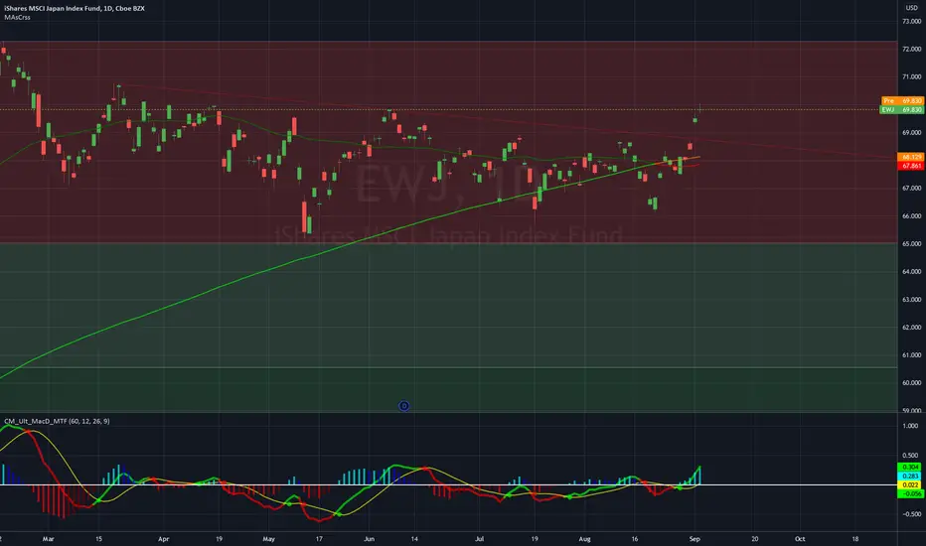Click the Sep date on time axis
The height and width of the screenshot is (546, 926).
[x=694, y=539]
